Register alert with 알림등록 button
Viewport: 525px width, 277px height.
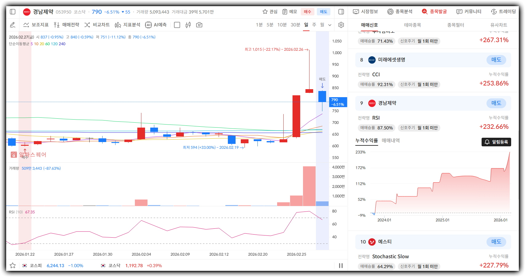pyautogui.click(x=496, y=142)
